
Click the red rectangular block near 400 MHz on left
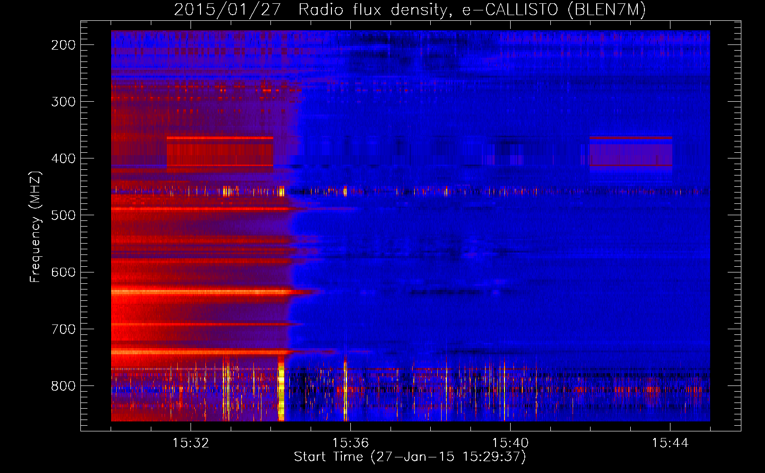220,151
